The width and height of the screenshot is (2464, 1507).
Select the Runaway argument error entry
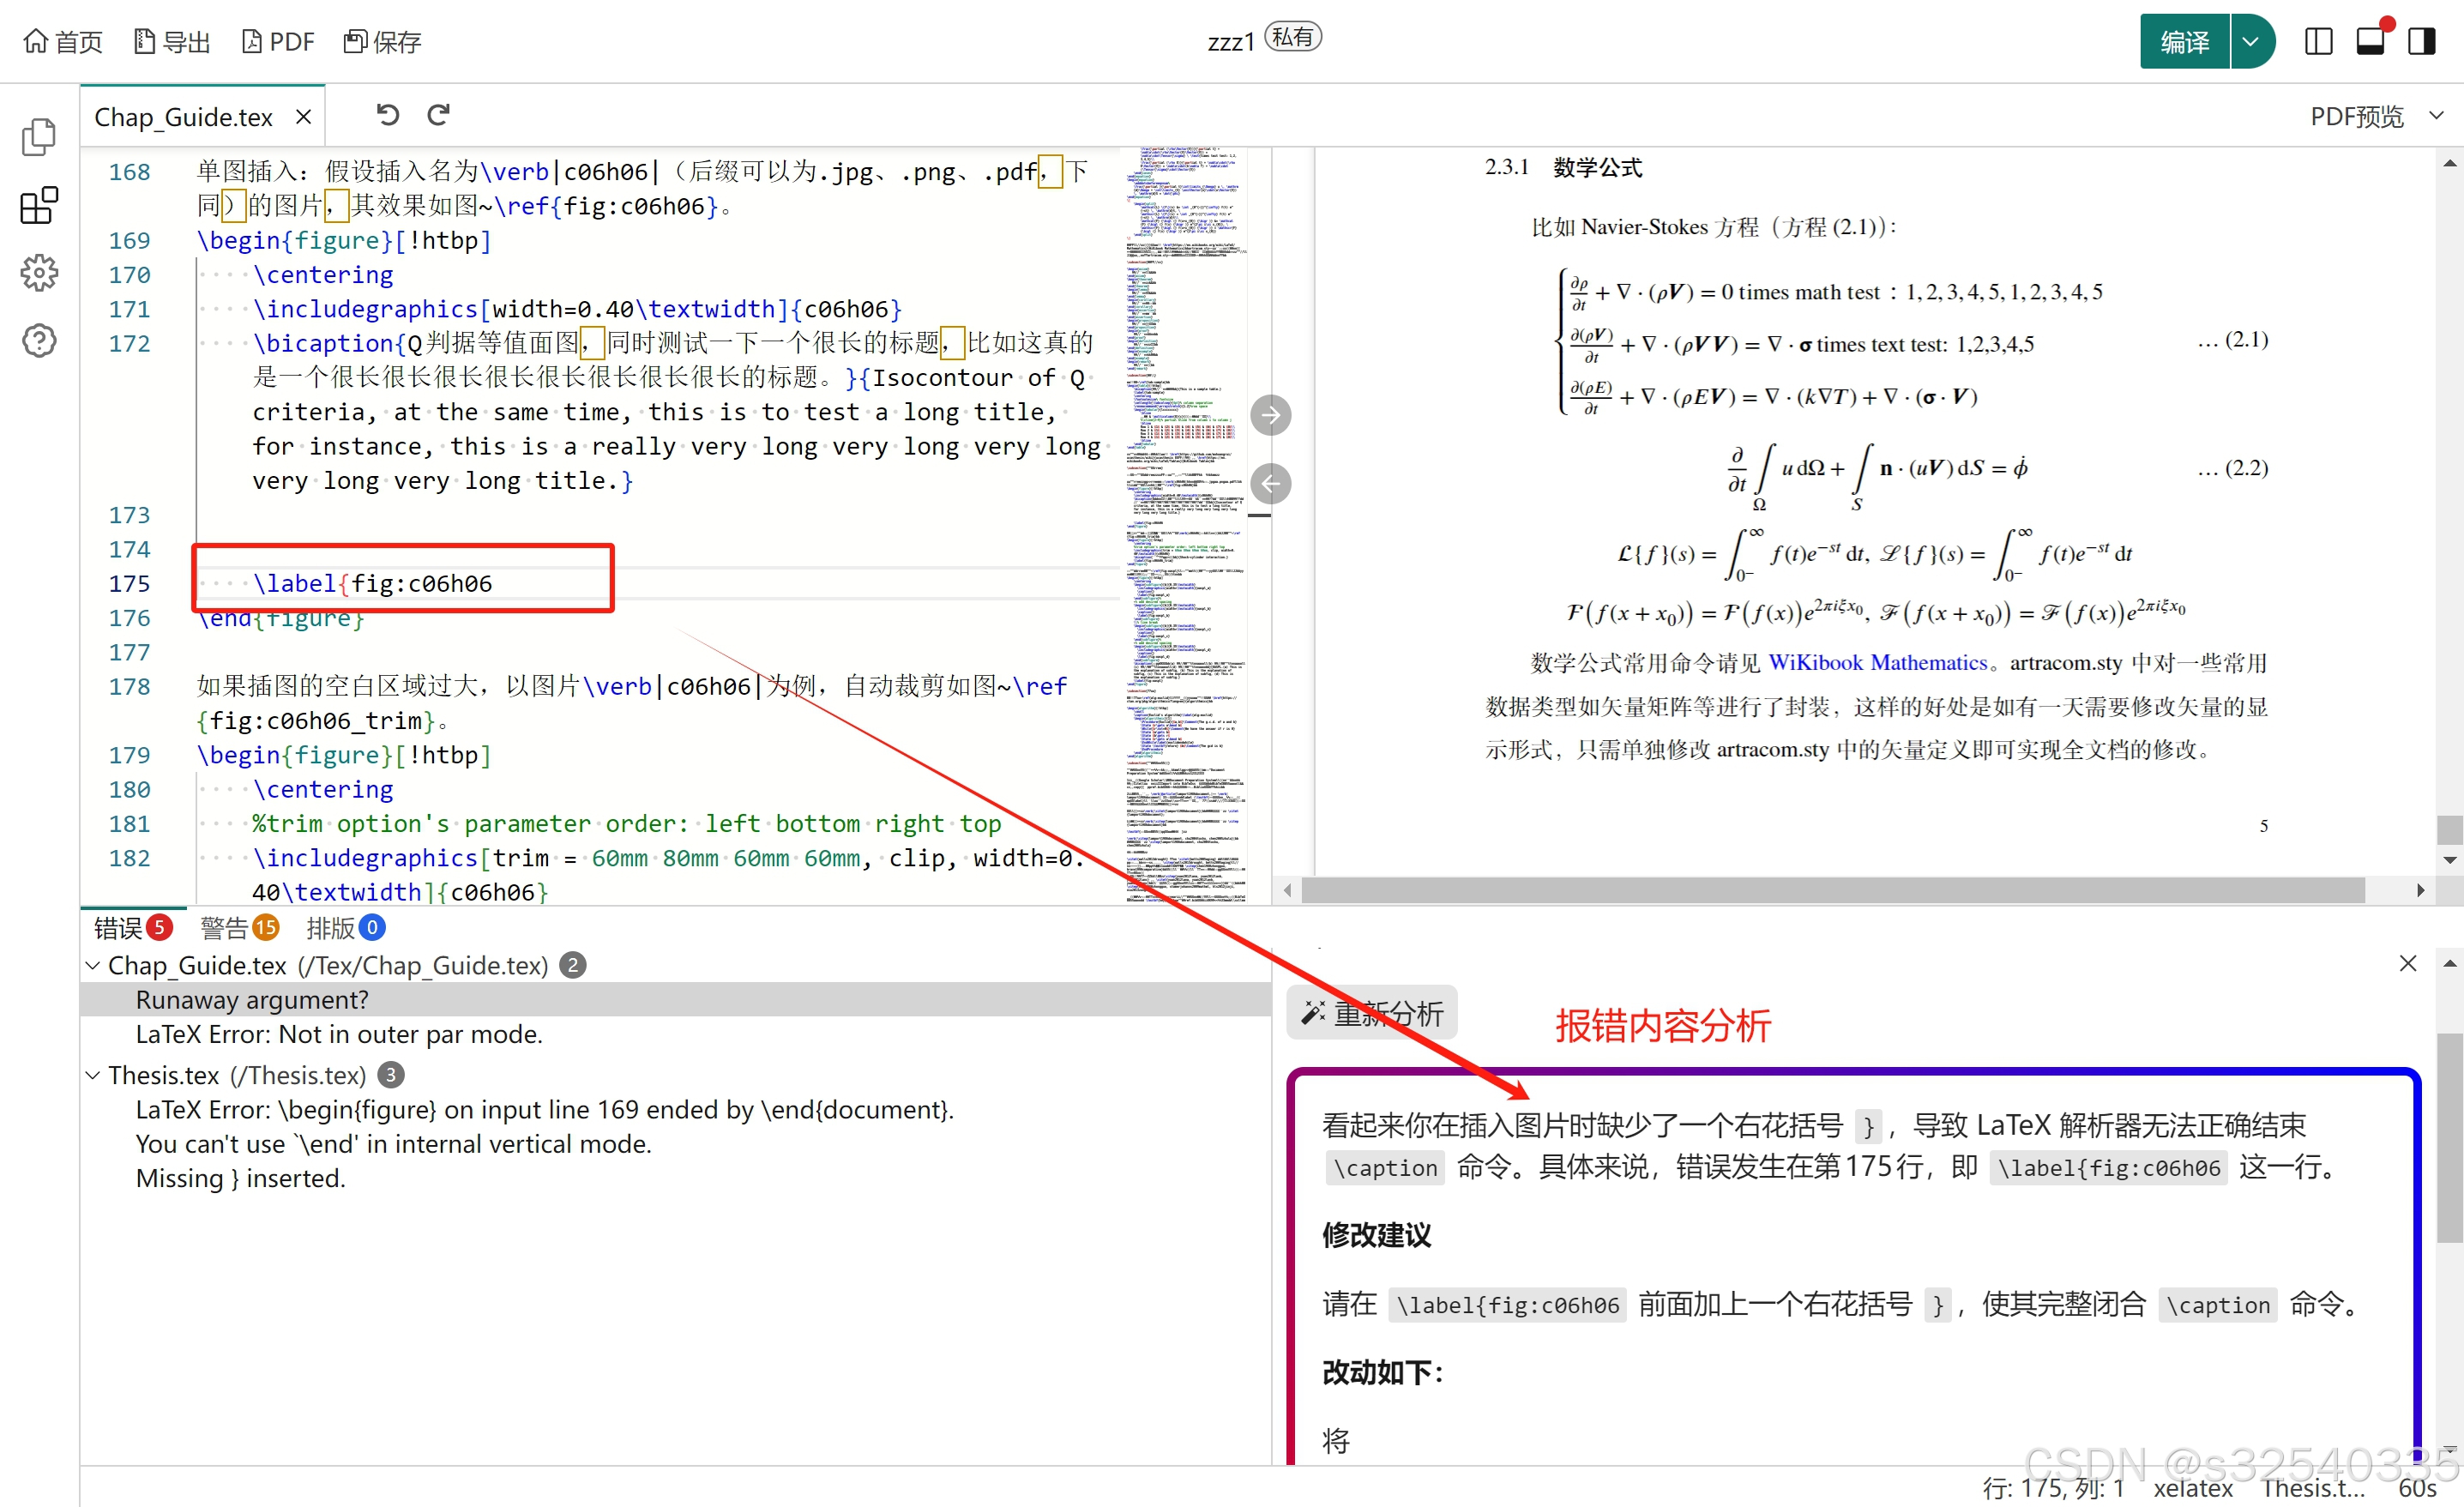coord(252,1000)
